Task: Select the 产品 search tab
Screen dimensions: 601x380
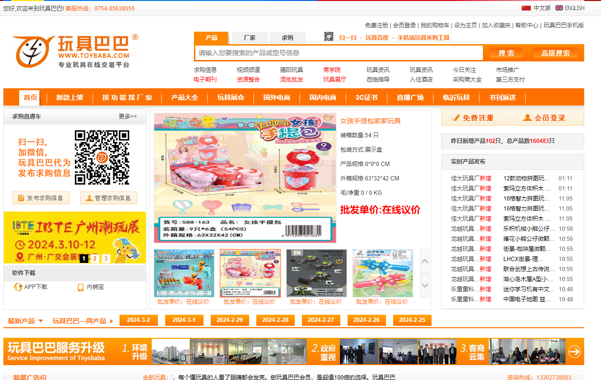Action: pos(211,38)
